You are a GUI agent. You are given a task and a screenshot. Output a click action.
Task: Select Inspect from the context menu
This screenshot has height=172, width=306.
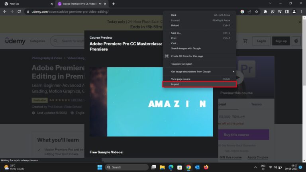(200, 84)
